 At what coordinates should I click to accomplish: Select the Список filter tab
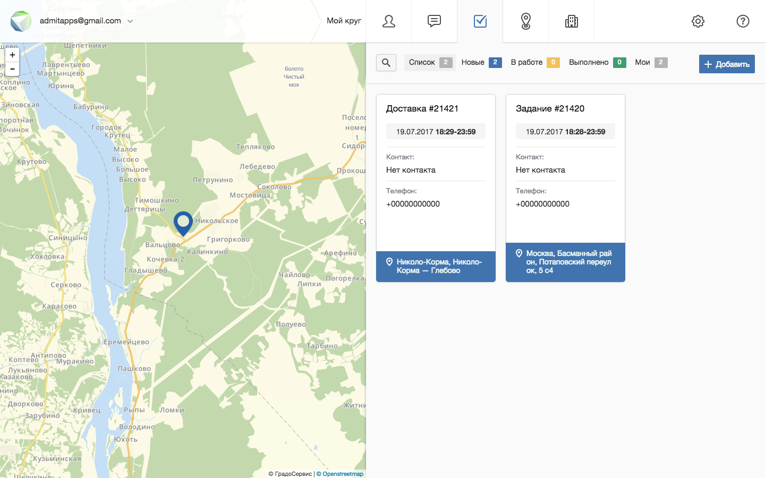tap(430, 62)
